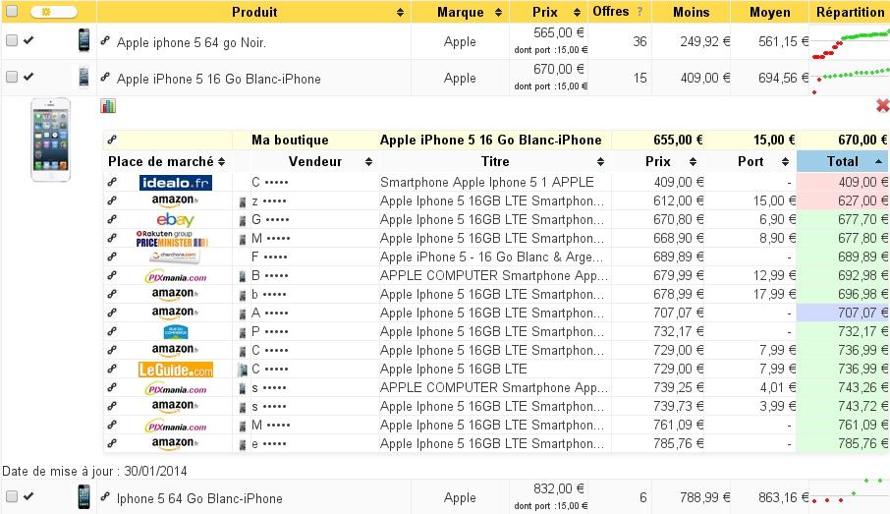Sort by Marque column arrows

(498, 13)
